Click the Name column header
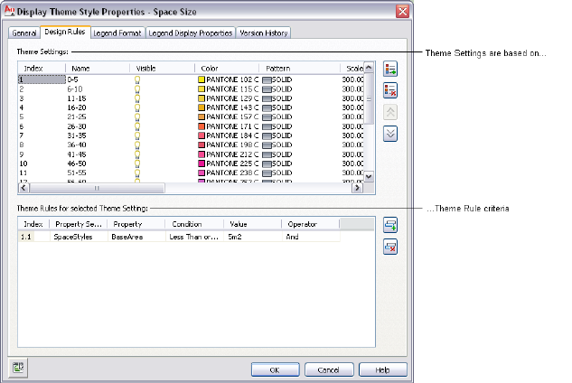Image resolution: width=572 pixels, height=383 pixels. [x=98, y=69]
